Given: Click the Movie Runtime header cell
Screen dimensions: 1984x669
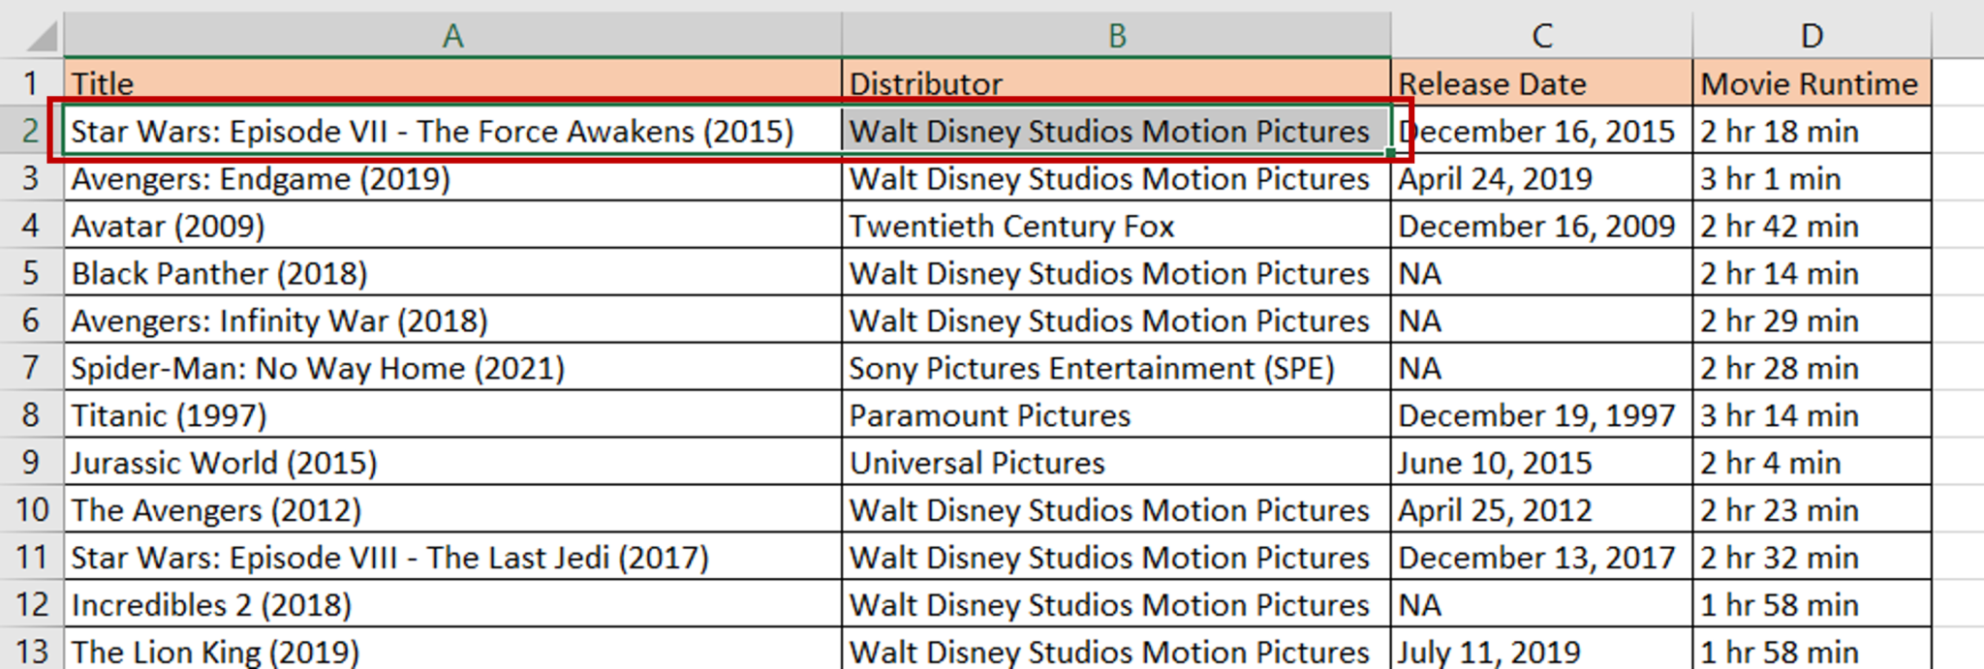Looking at the screenshot, I should click(1812, 83).
